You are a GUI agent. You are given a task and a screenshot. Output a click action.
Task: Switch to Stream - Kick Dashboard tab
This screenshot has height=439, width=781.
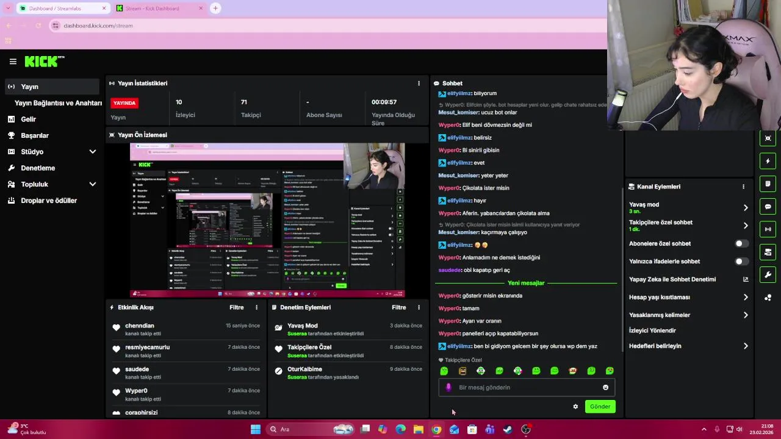(x=159, y=9)
